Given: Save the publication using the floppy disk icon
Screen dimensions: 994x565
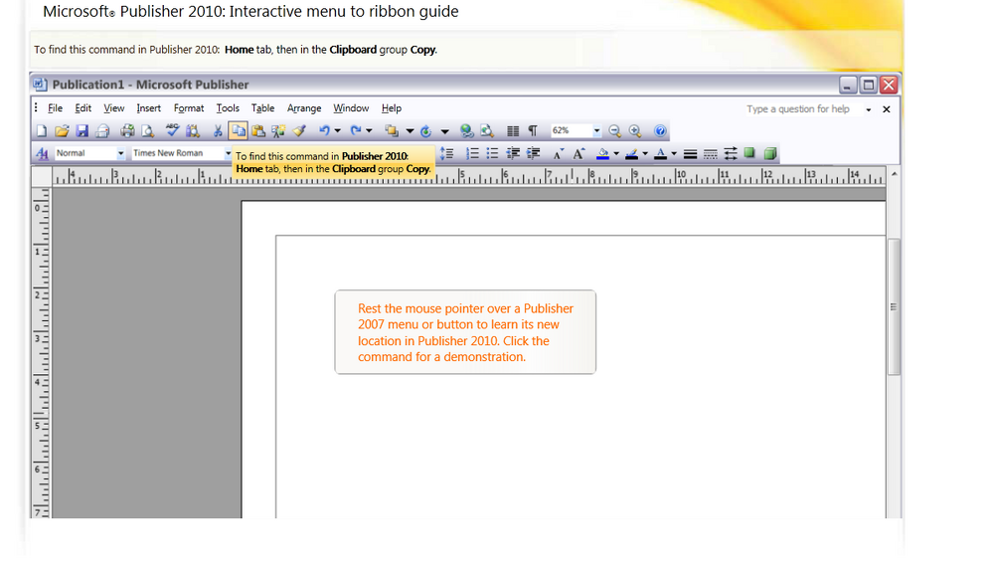Looking at the screenshot, I should click(x=82, y=131).
